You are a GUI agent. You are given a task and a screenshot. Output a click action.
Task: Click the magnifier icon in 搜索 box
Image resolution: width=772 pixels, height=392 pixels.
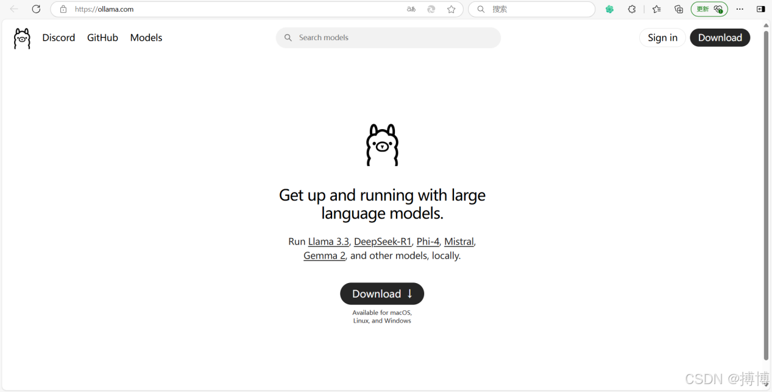click(481, 9)
